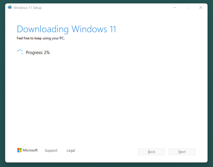This screenshot has width=213, height=167.
Task: Click the Back button
Action: click(x=152, y=152)
